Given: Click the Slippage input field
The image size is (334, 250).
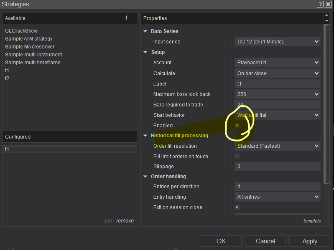Looking at the screenshot, I should point(277,167).
